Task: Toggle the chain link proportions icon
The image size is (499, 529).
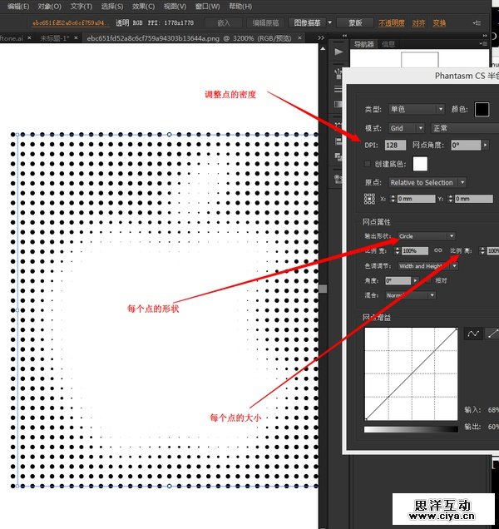Action: pyautogui.click(x=438, y=250)
